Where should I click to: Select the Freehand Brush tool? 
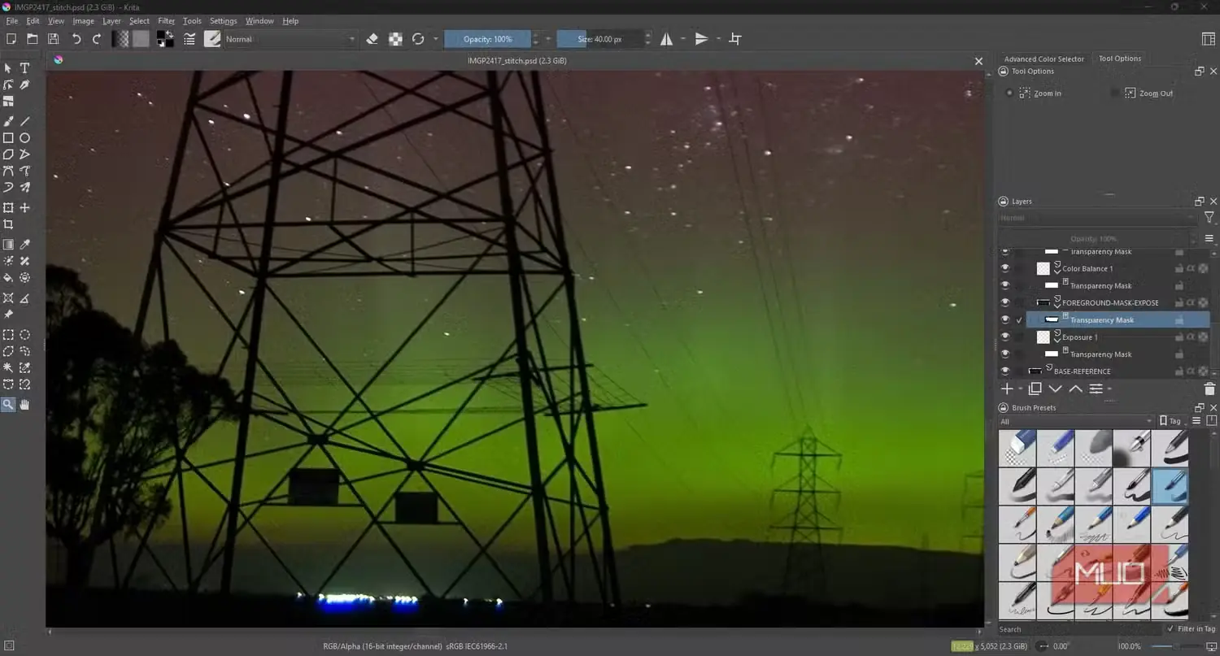8,120
